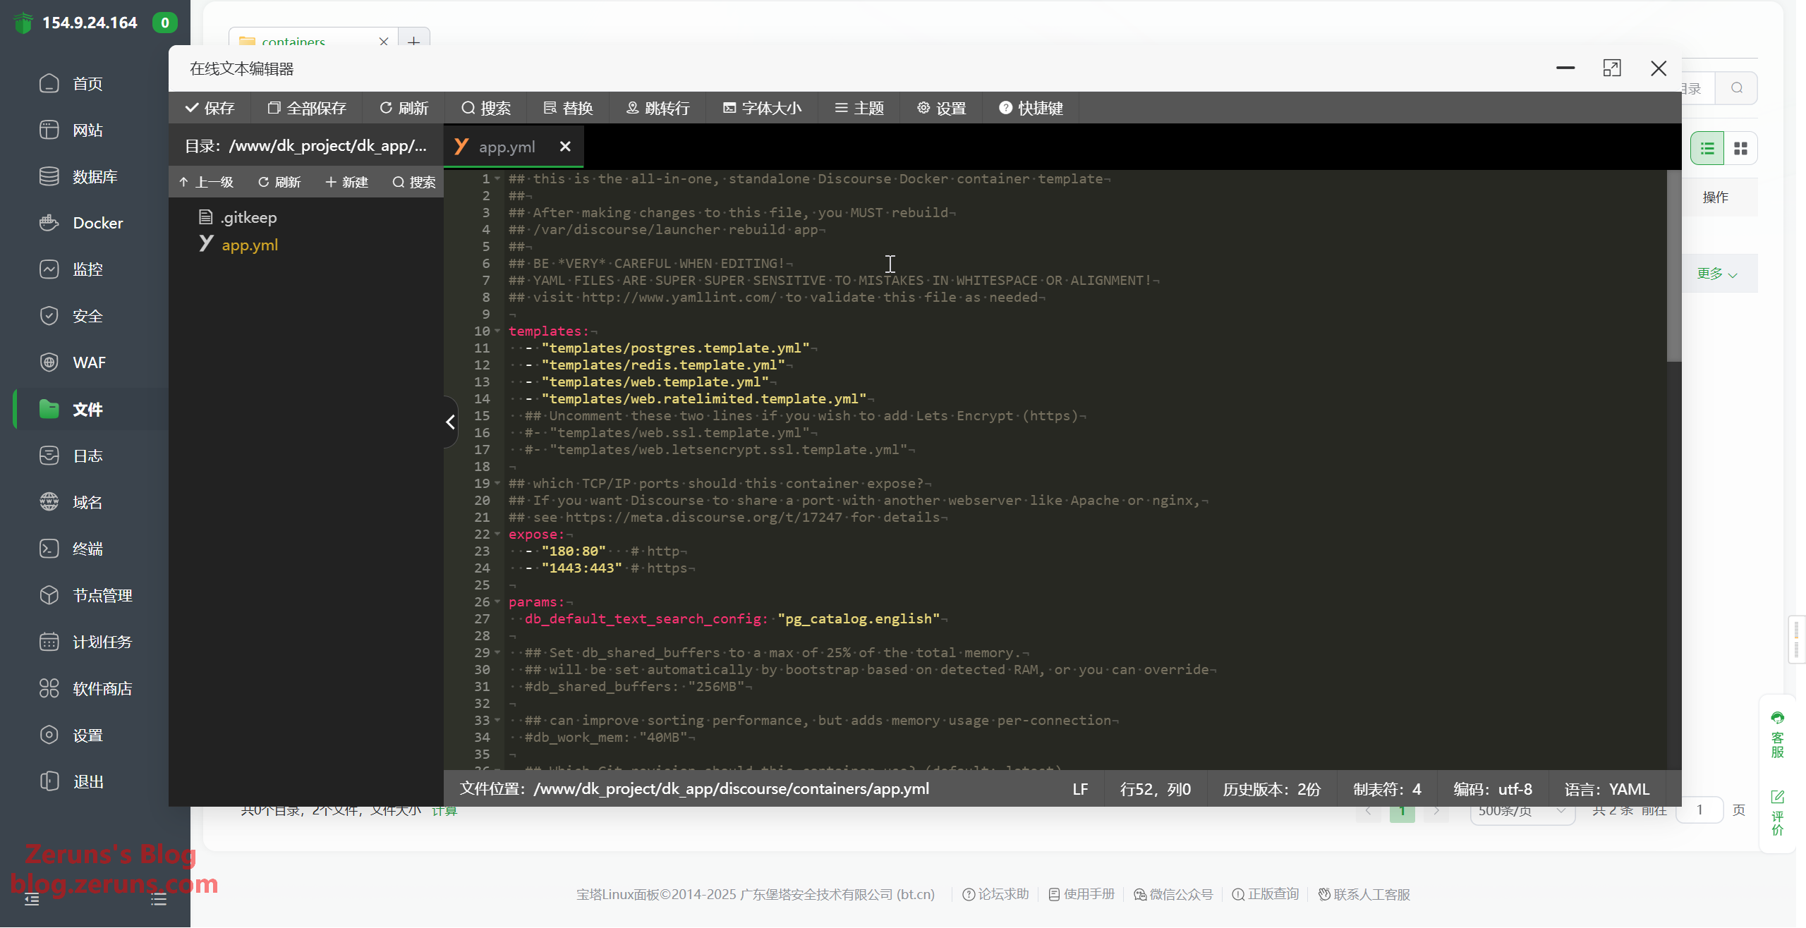The height and width of the screenshot is (928, 1806).
Task: Open the theme (主题) menu
Action: point(859,108)
